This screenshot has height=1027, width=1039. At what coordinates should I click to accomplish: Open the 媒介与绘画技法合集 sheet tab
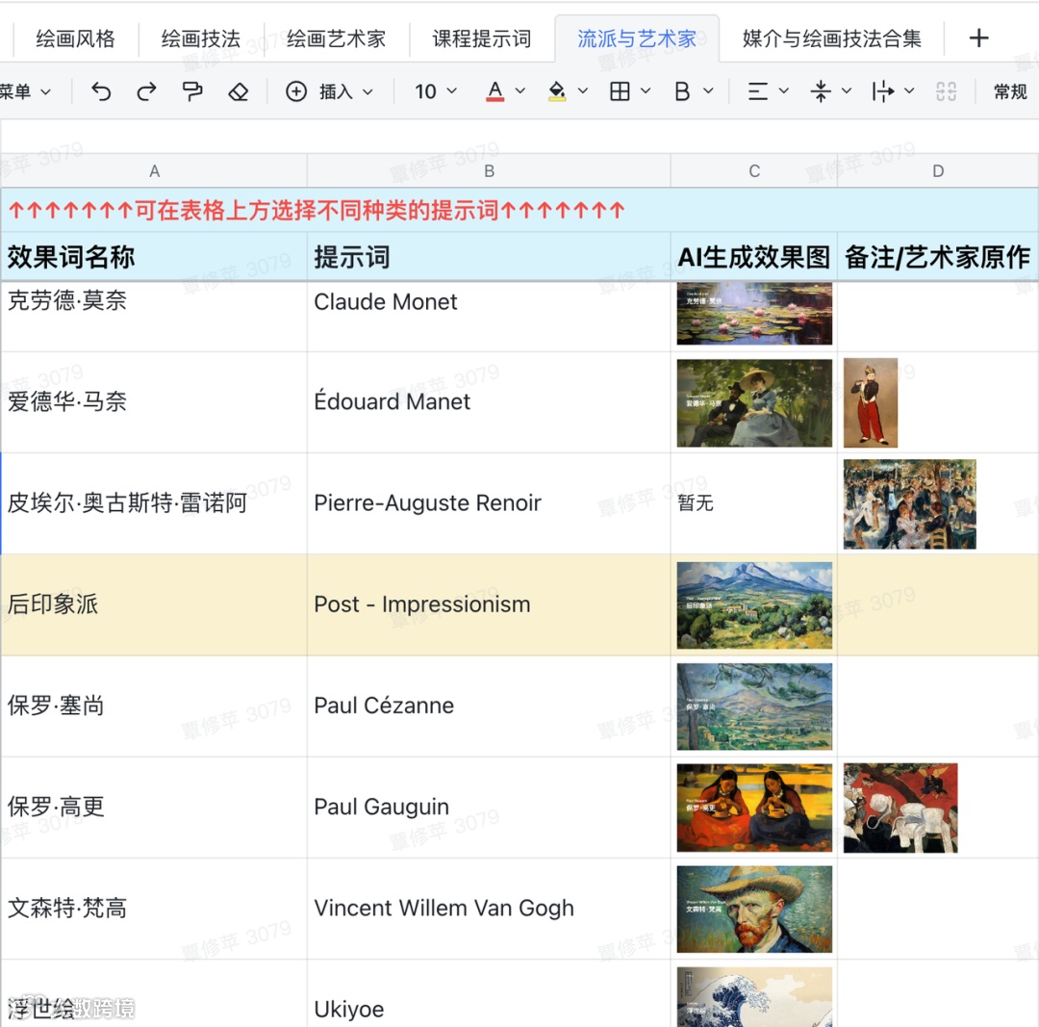[x=831, y=39]
